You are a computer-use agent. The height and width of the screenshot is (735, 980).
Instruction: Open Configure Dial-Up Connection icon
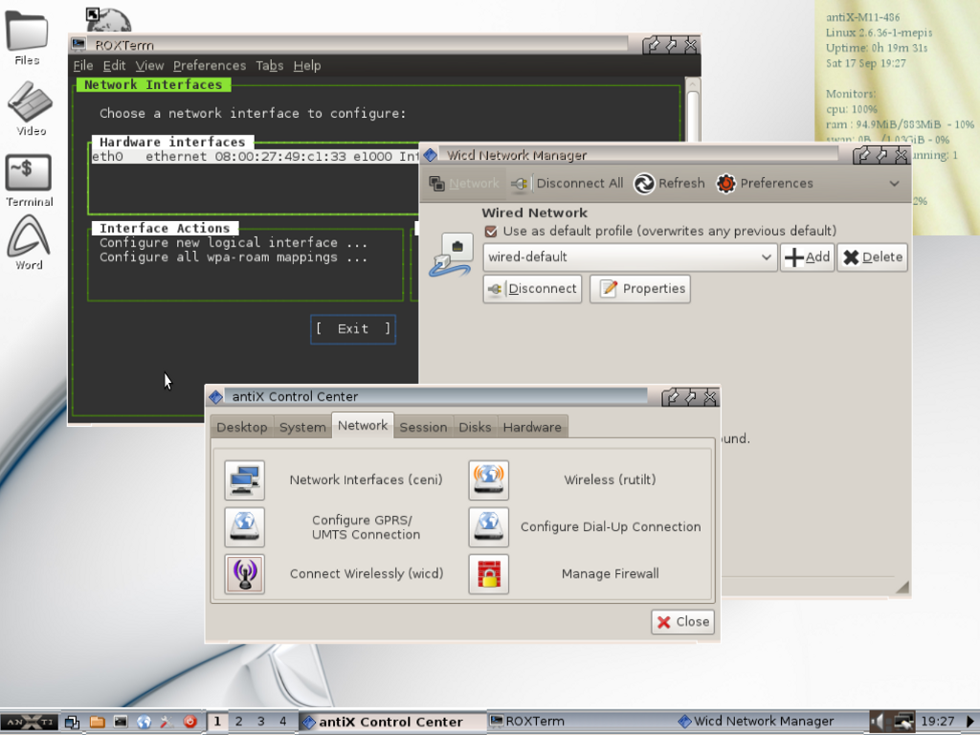[488, 527]
